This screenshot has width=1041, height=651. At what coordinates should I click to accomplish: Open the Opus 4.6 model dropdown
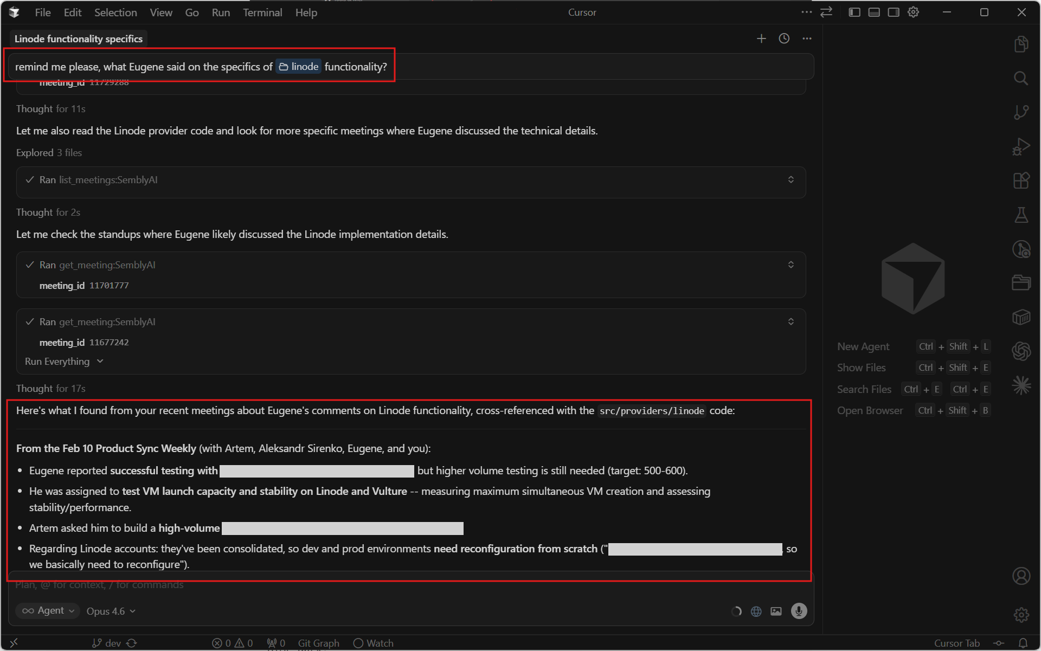[x=111, y=611]
